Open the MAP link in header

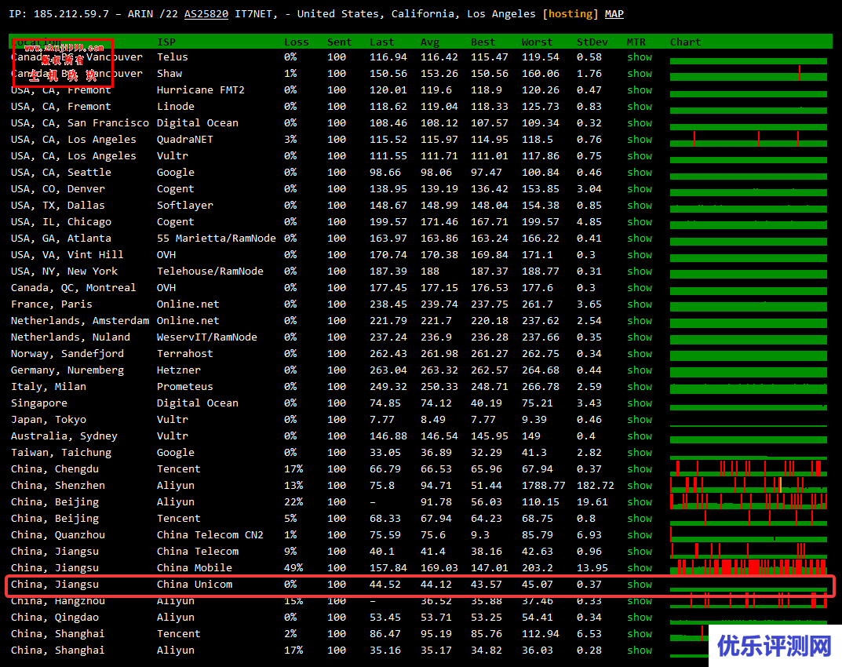614,14
